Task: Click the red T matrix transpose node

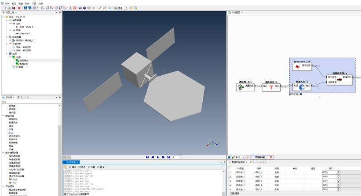Action: (271, 87)
